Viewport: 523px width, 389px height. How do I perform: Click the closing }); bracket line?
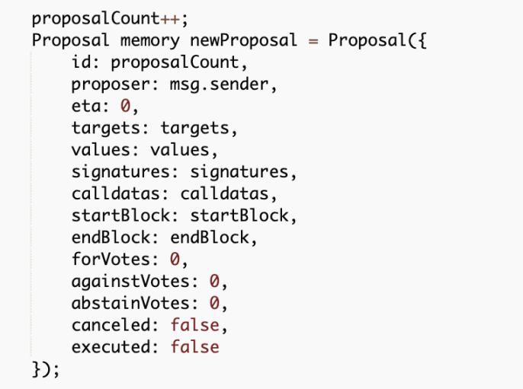point(46,370)
